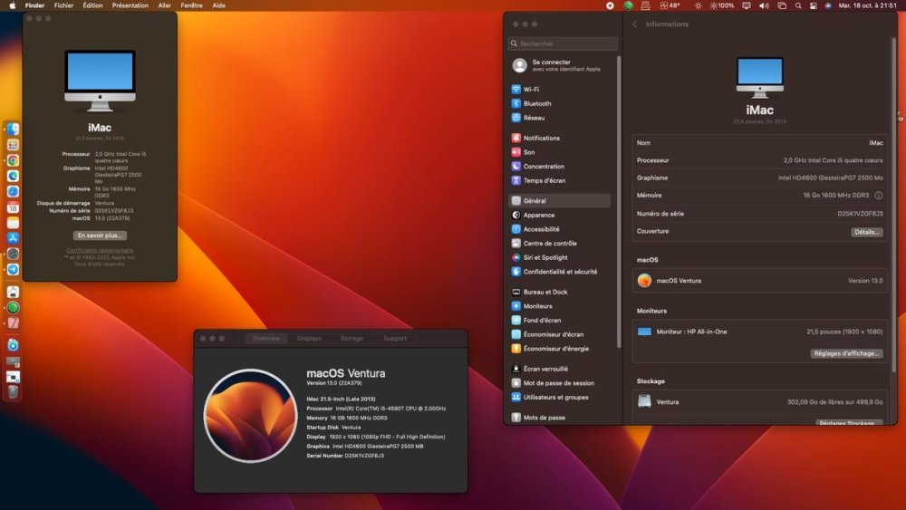This screenshot has width=906, height=510.
Task: Open Notes from the Dock
Action: [13, 223]
